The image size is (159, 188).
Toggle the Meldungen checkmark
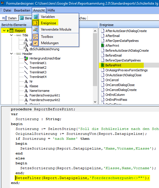pyautogui.click(x=35, y=43)
